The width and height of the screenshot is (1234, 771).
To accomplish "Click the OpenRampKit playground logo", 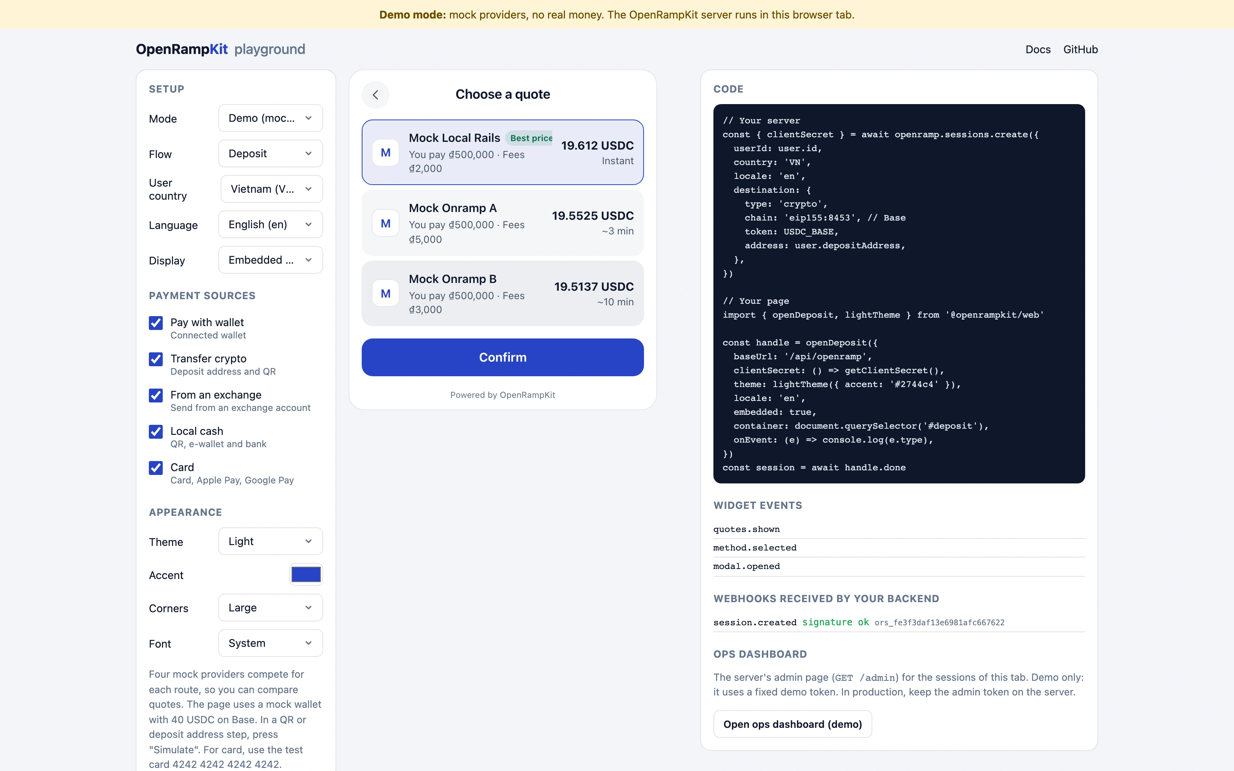I will click(220, 49).
